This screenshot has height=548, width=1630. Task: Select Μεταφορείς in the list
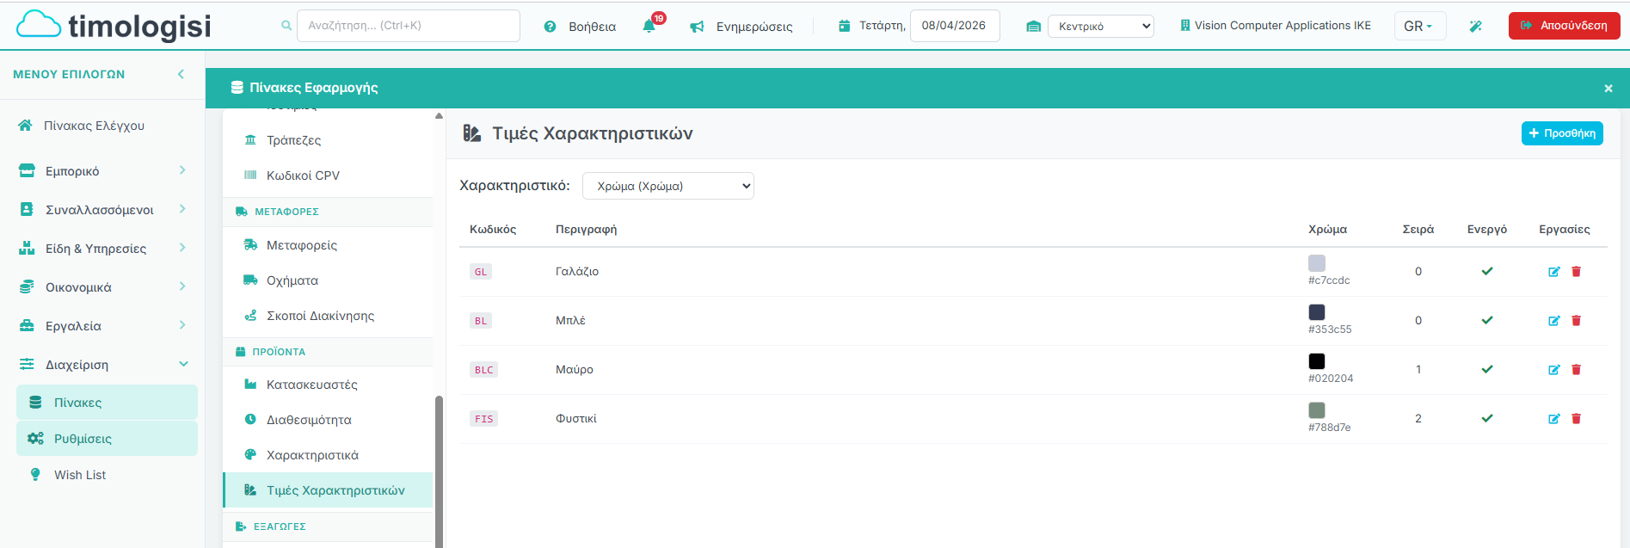pyautogui.click(x=328, y=245)
